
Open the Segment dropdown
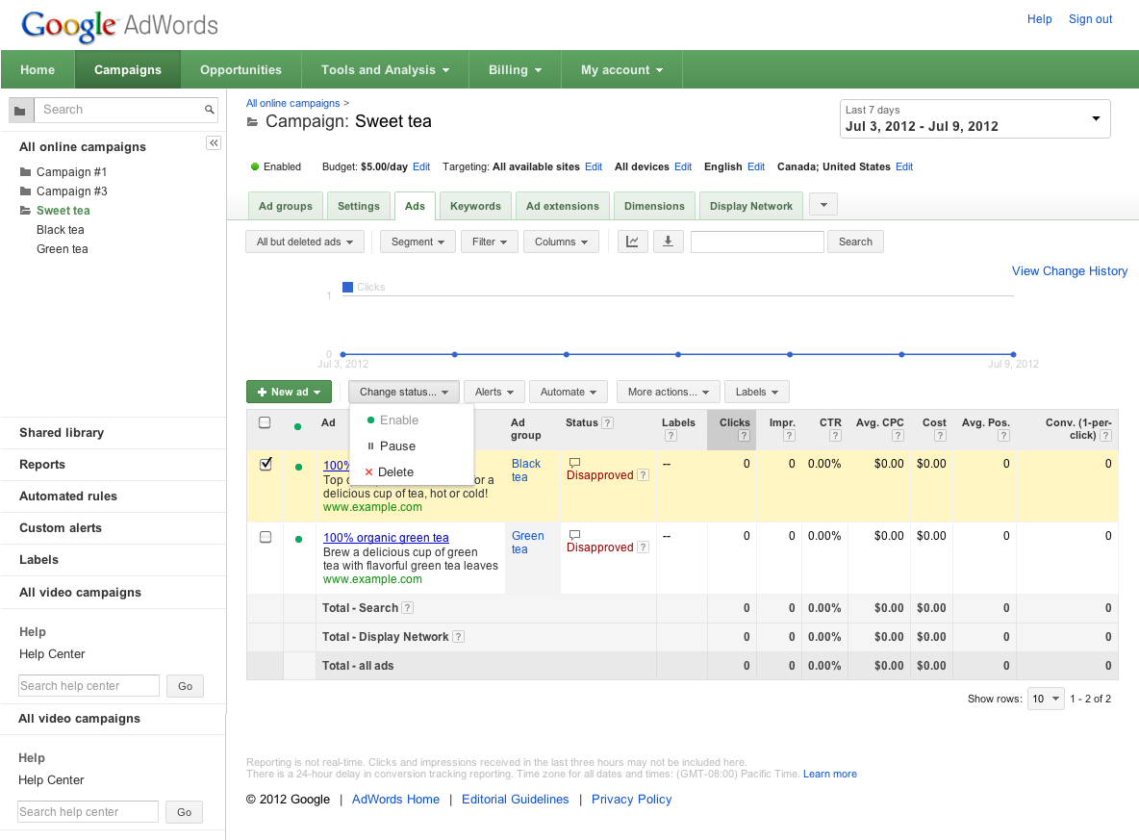[418, 242]
